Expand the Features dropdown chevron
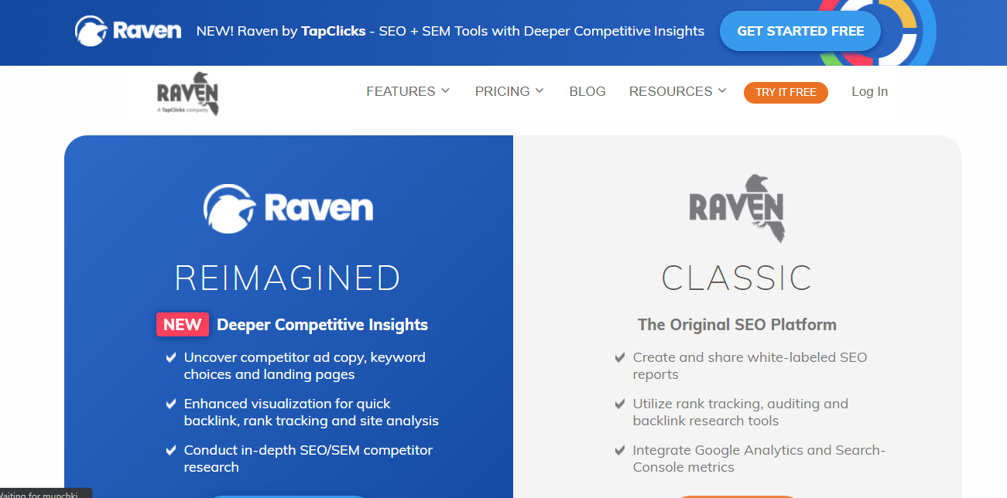Viewport: 1007px width, 498px height. pos(446,90)
